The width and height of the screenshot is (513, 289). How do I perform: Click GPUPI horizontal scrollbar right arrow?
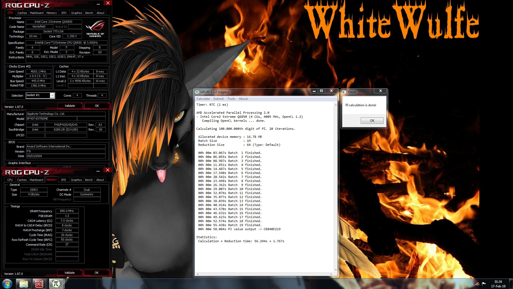(331, 274)
